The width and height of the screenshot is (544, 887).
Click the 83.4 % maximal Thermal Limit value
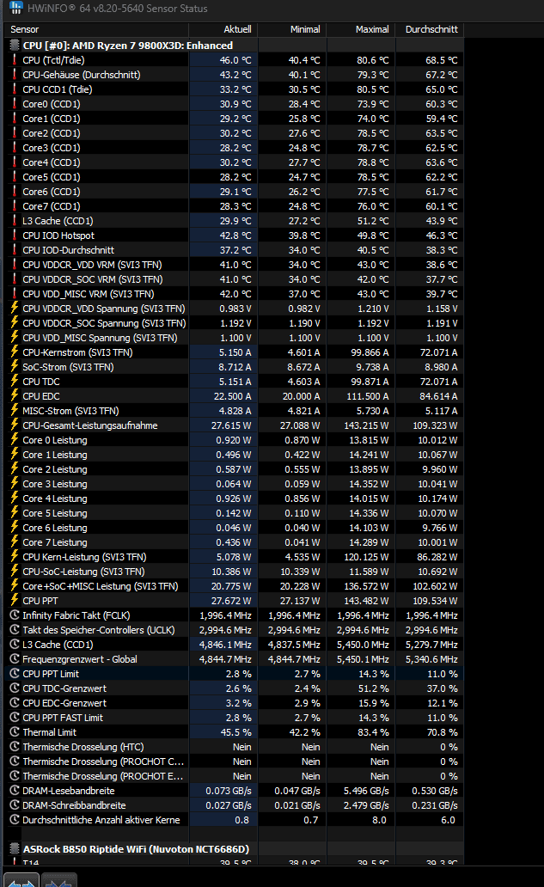[374, 732]
